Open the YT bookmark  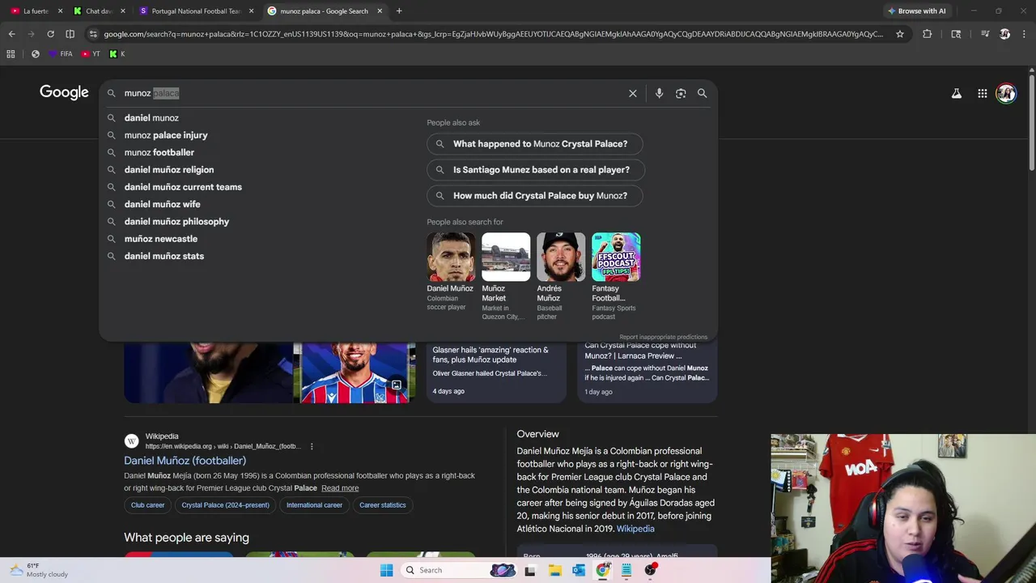91,54
